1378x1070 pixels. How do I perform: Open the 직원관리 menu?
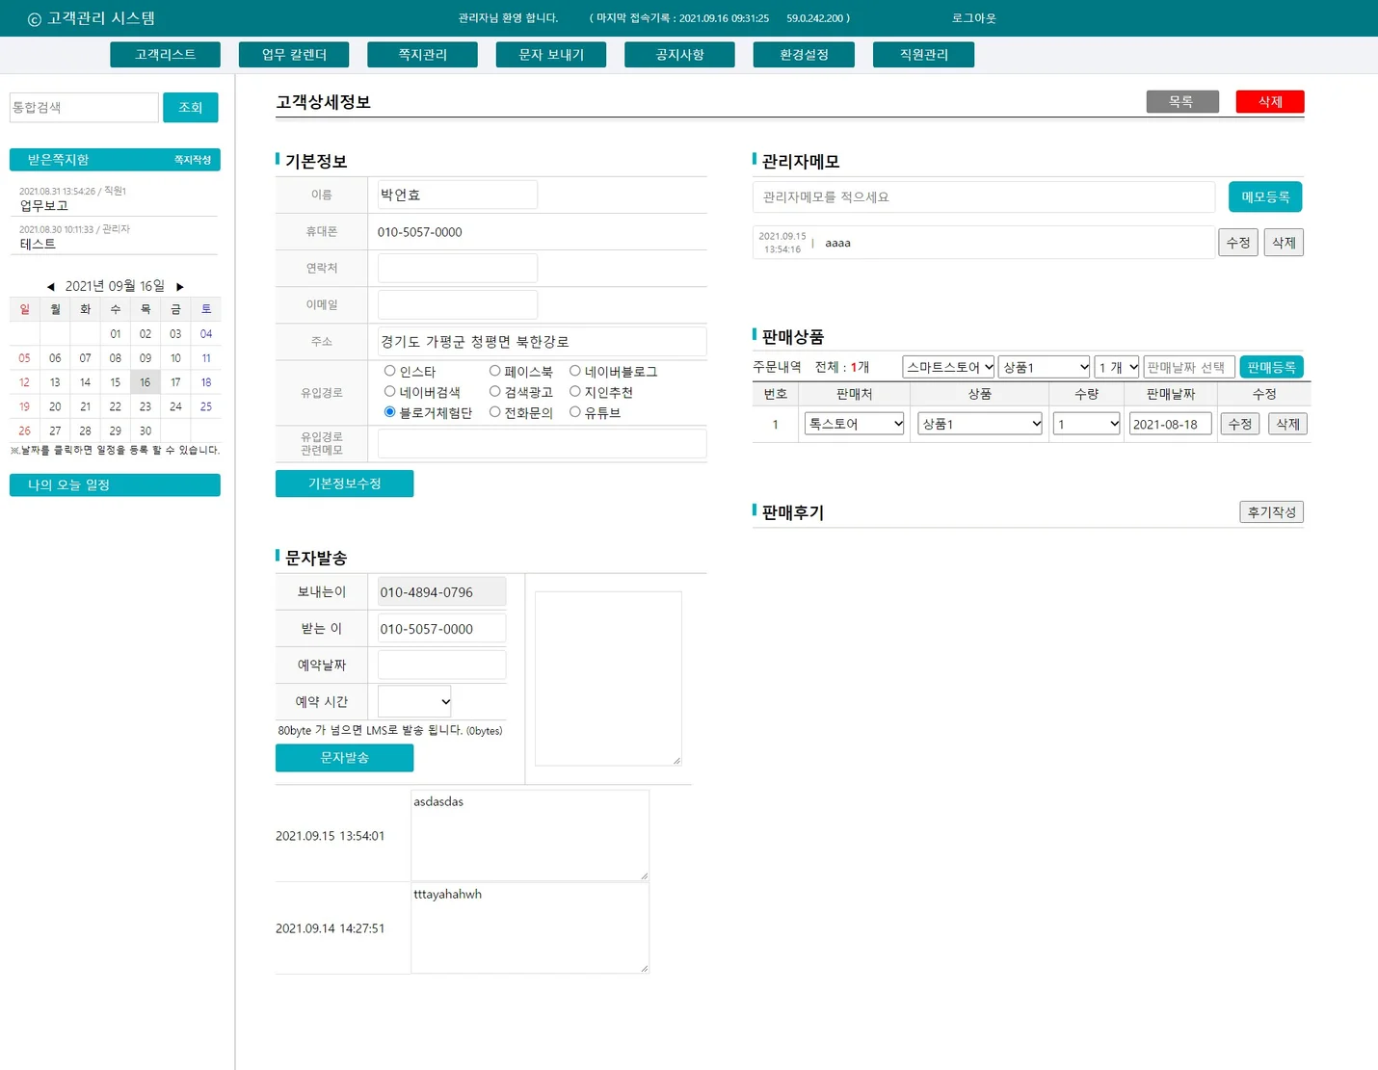(x=923, y=55)
